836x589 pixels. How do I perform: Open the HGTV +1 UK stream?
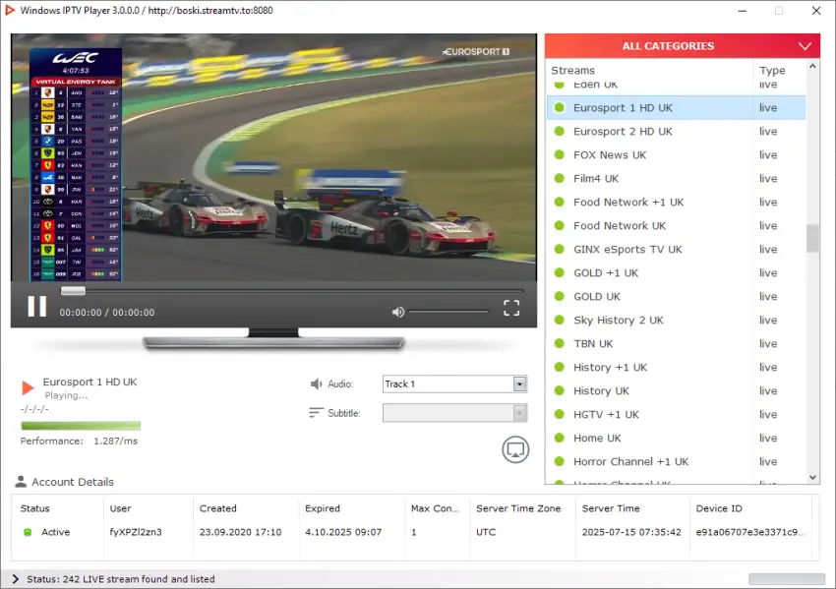point(676,414)
